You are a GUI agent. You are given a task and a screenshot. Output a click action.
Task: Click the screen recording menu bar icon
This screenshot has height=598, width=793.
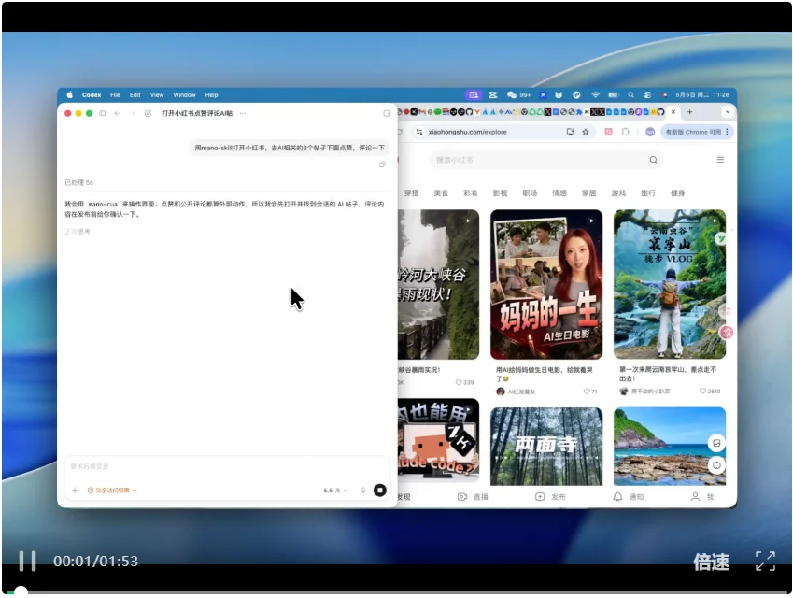tap(474, 94)
